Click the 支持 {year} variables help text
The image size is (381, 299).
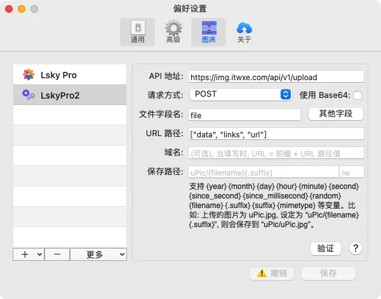(274, 205)
